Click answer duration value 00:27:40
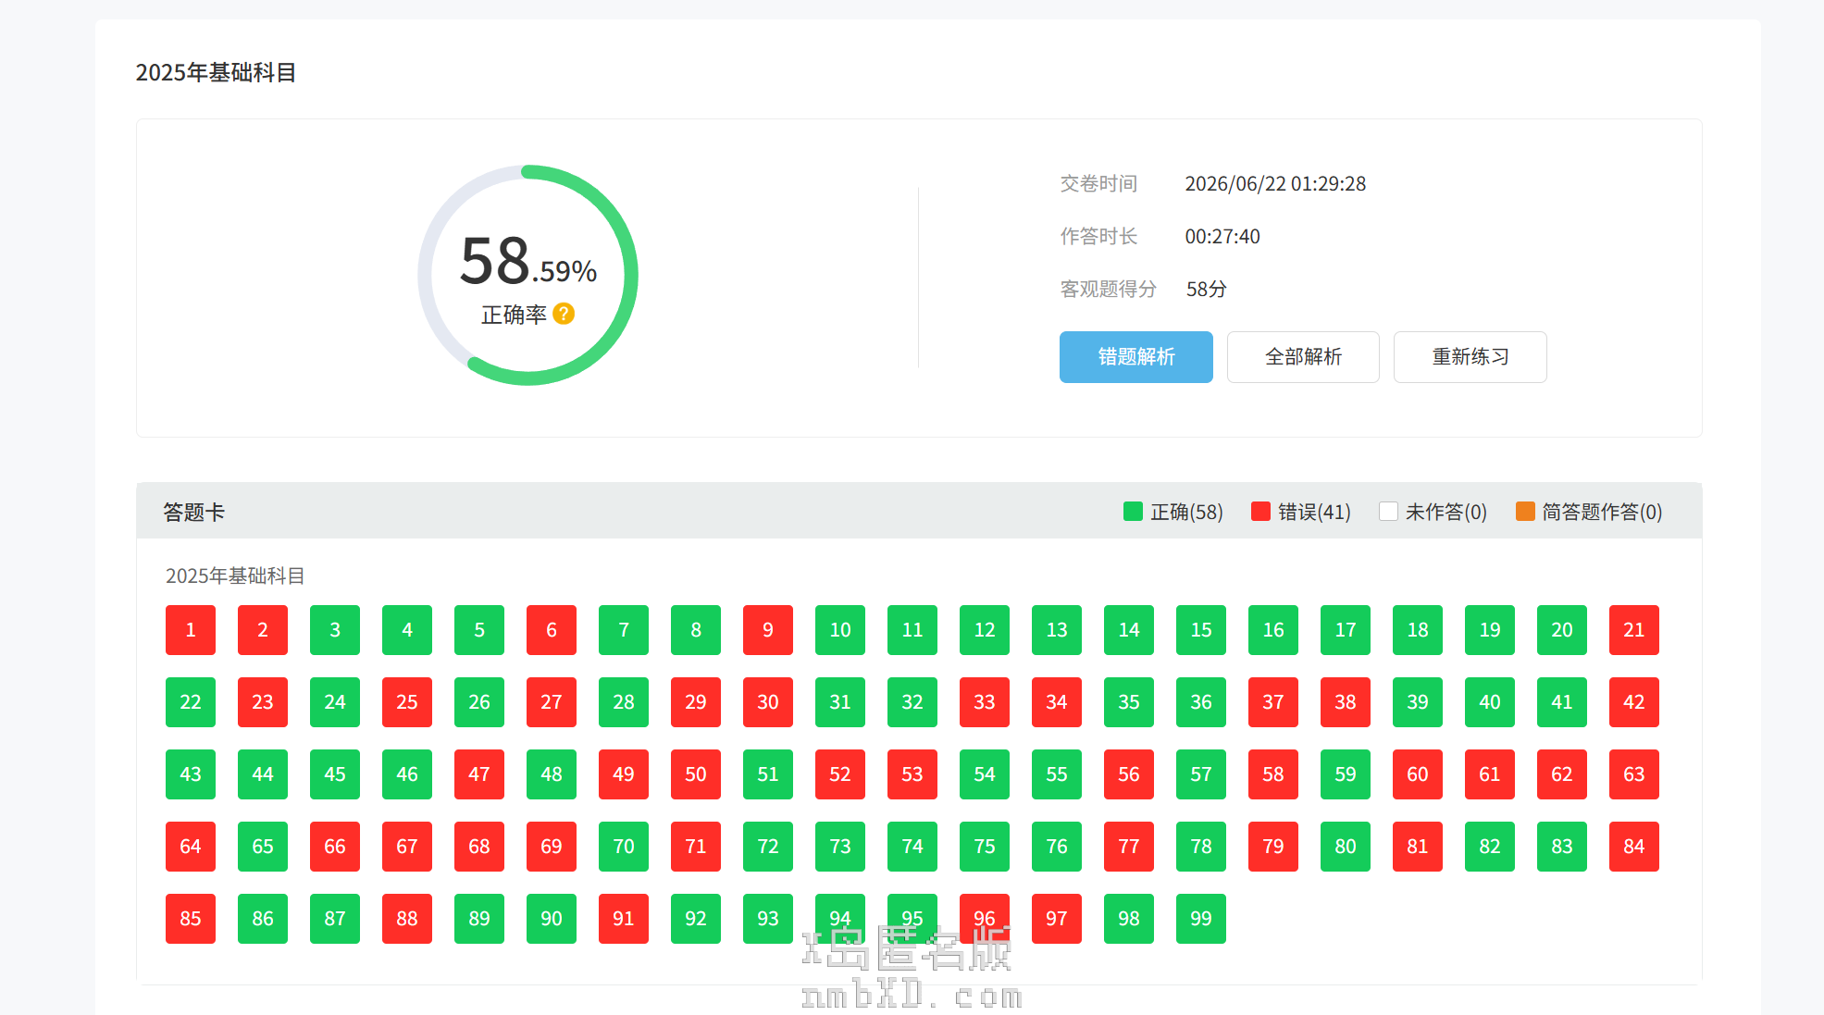 (1222, 236)
